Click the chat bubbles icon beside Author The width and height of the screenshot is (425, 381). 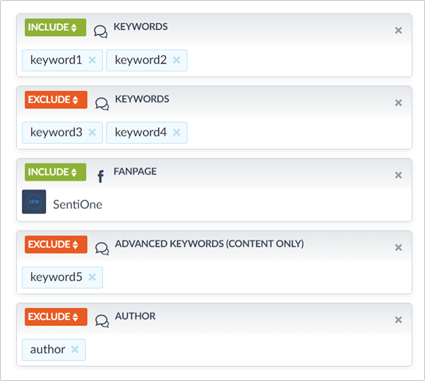102,320
